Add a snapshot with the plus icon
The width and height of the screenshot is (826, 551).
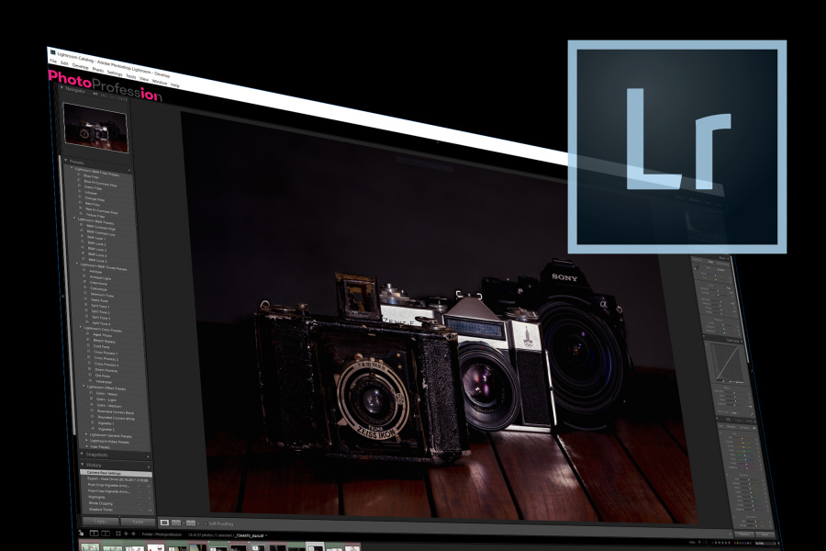point(148,456)
